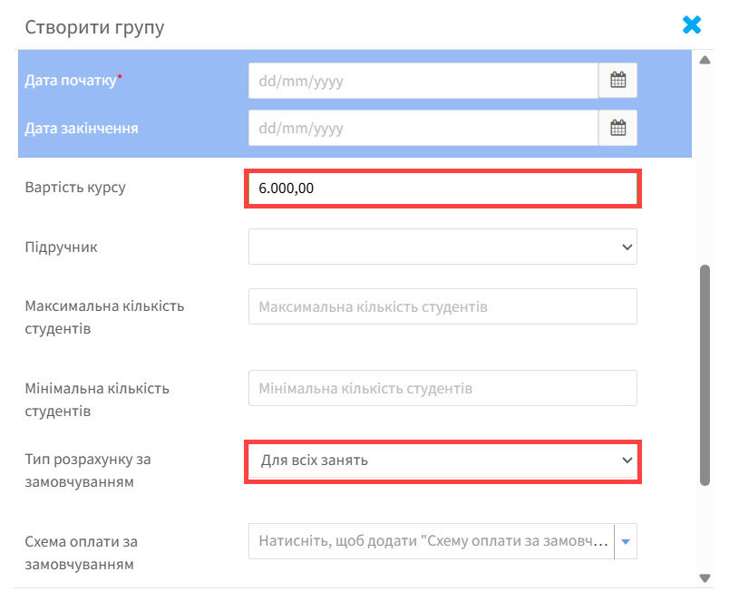Close the Створити групу dialog
The height and width of the screenshot is (601, 729).
691,25
